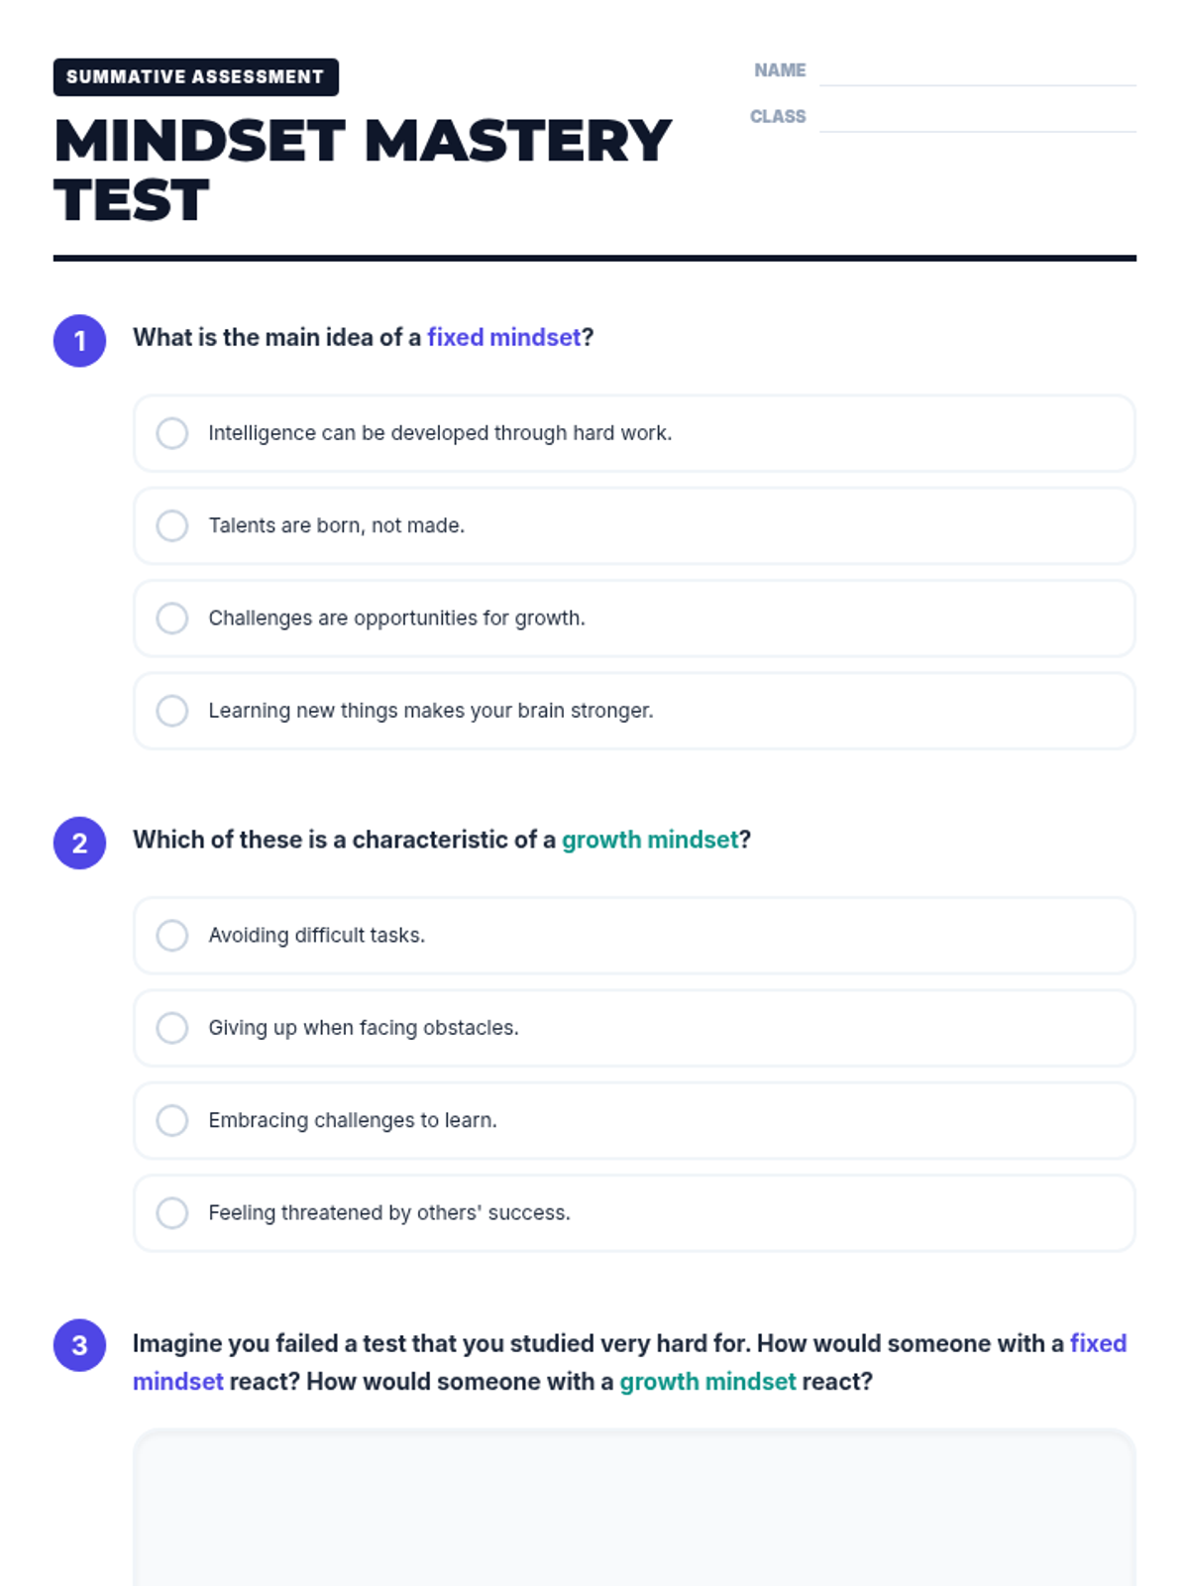This screenshot has height=1586, width=1189.
Task: Click the number 1 question badge
Action: (79, 341)
